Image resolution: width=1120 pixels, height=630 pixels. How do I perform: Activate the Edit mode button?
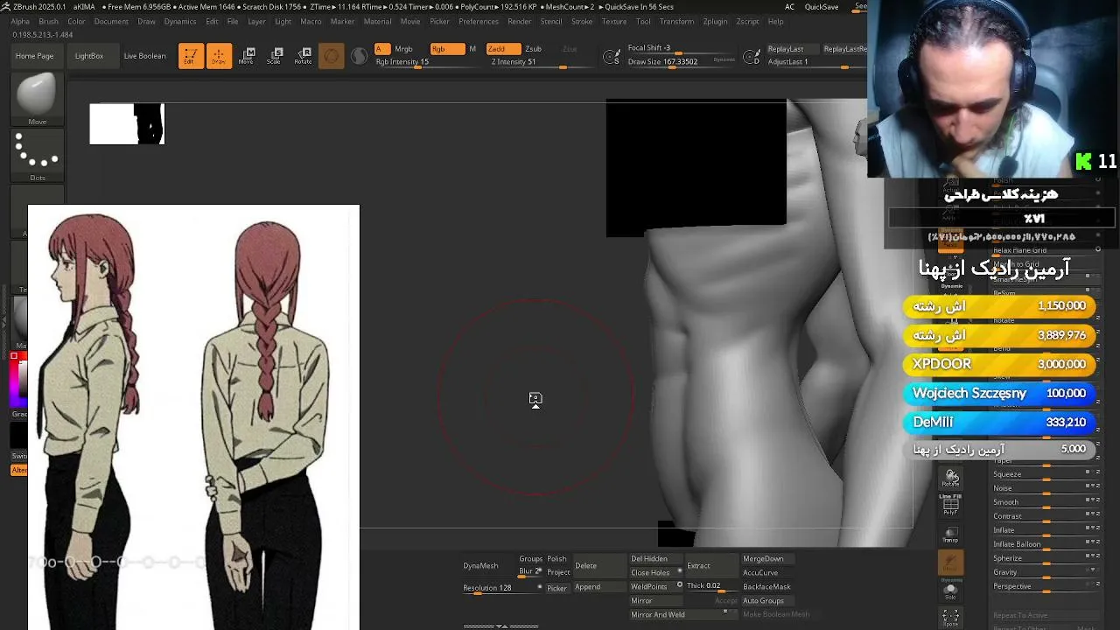click(191, 56)
